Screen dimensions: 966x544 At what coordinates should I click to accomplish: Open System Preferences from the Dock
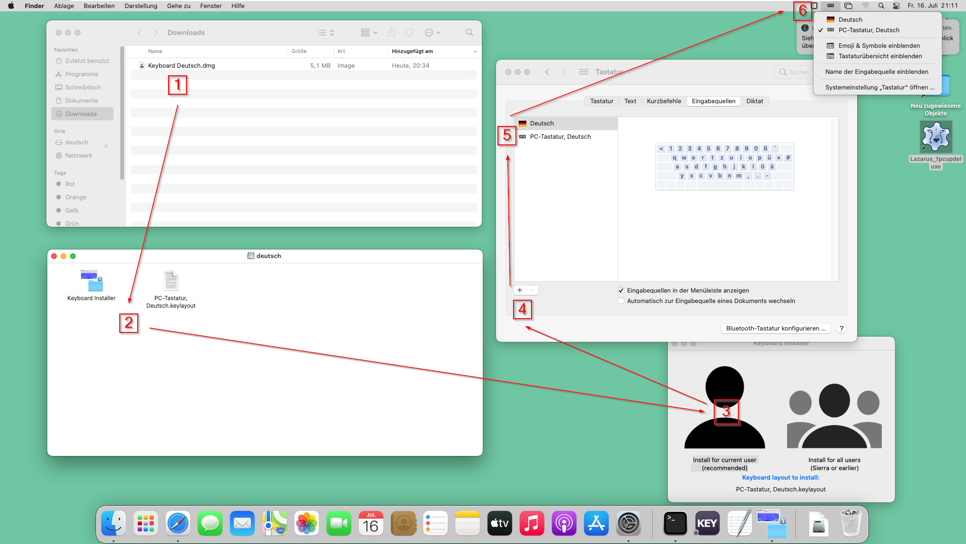629,524
